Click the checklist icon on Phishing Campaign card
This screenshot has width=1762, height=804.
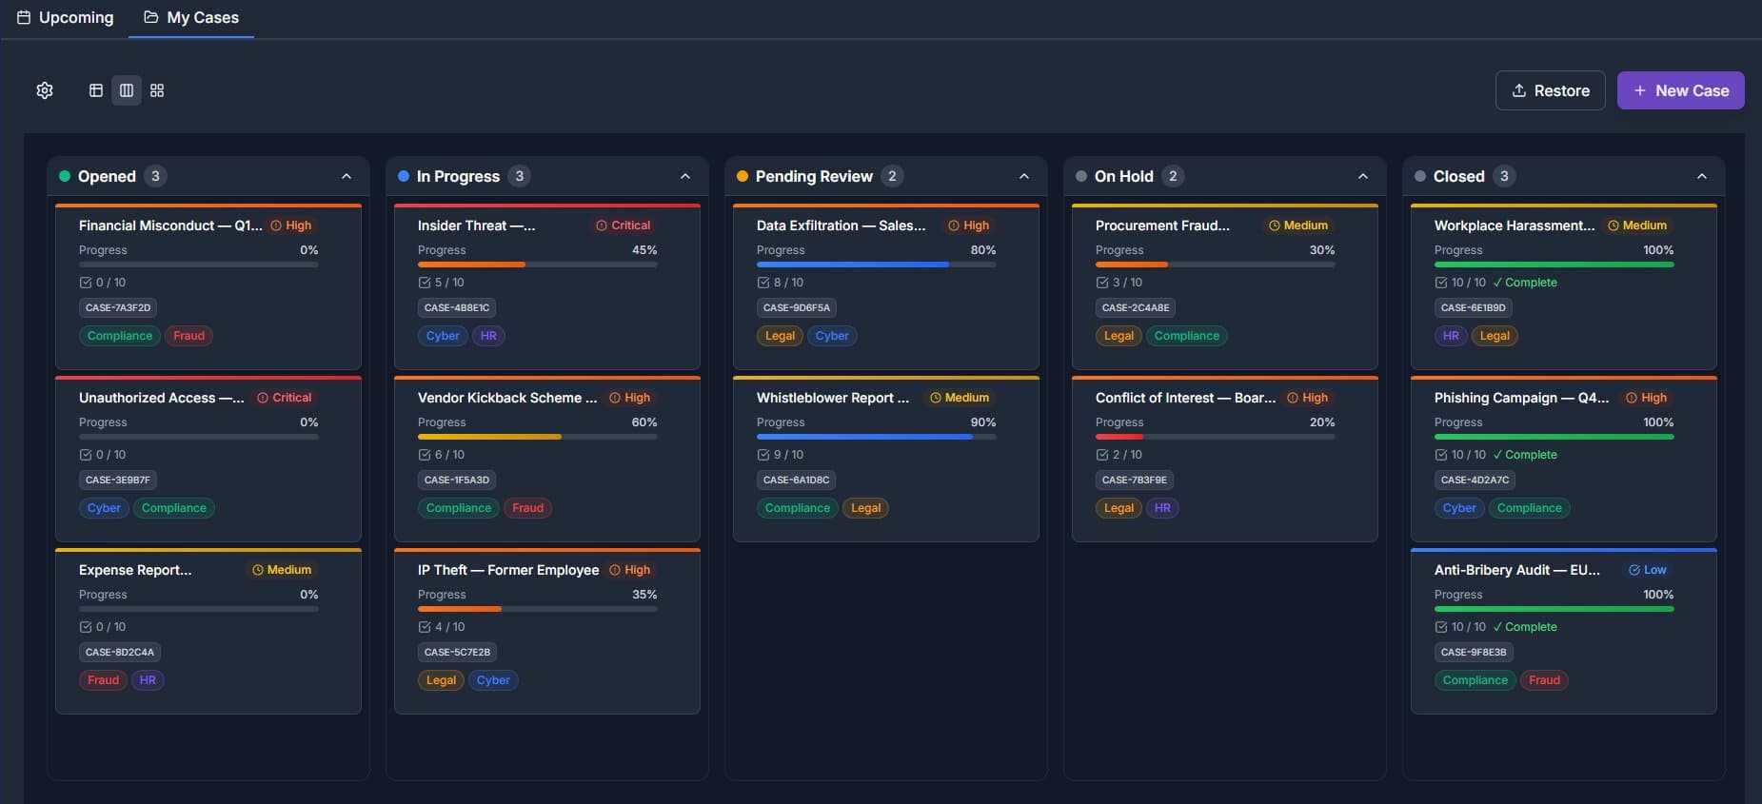[x=1441, y=455]
